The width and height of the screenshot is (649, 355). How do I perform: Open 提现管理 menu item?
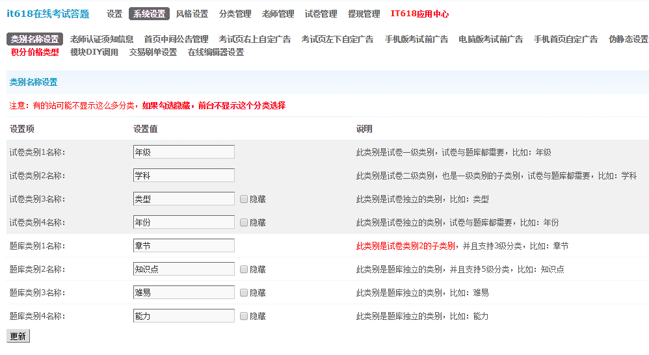click(x=364, y=14)
